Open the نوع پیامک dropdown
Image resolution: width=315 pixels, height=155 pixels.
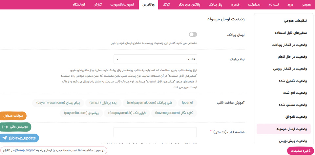click(x=155, y=59)
